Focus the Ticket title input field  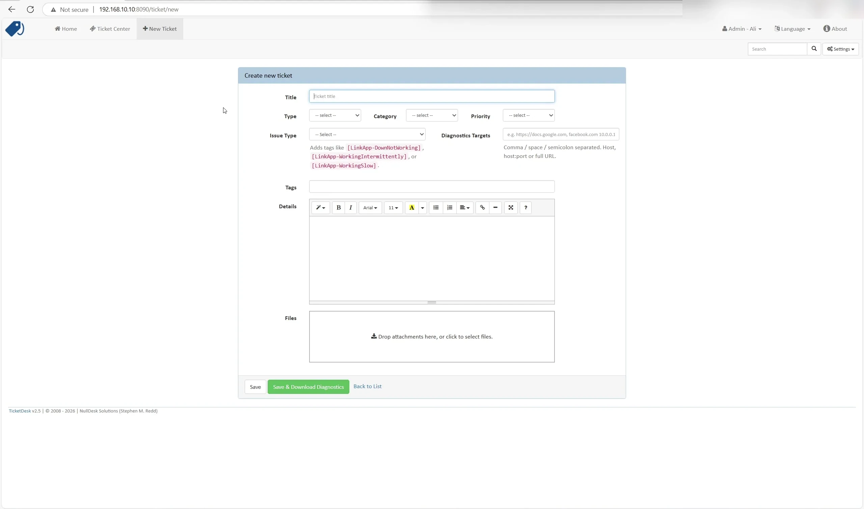click(432, 97)
